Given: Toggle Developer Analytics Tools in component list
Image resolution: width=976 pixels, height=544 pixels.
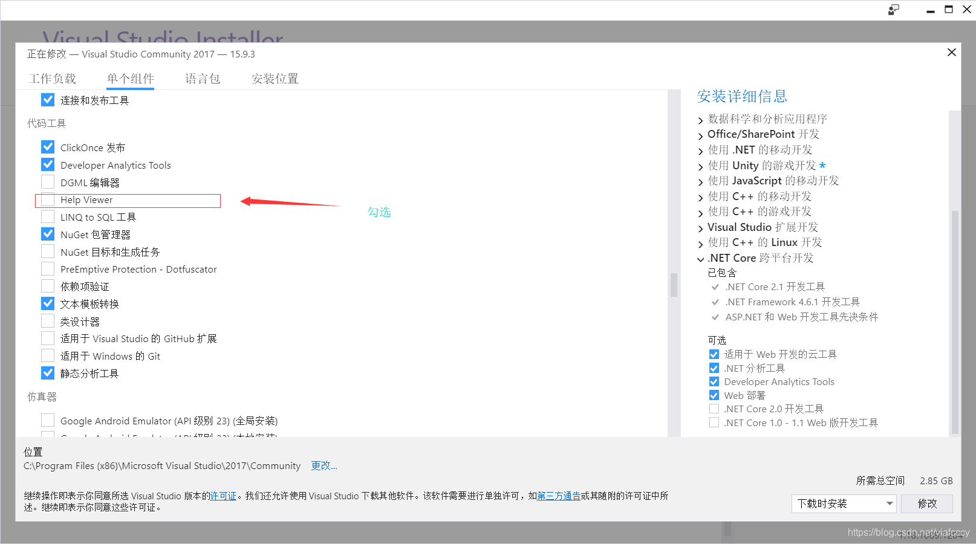Looking at the screenshot, I should [x=48, y=164].
